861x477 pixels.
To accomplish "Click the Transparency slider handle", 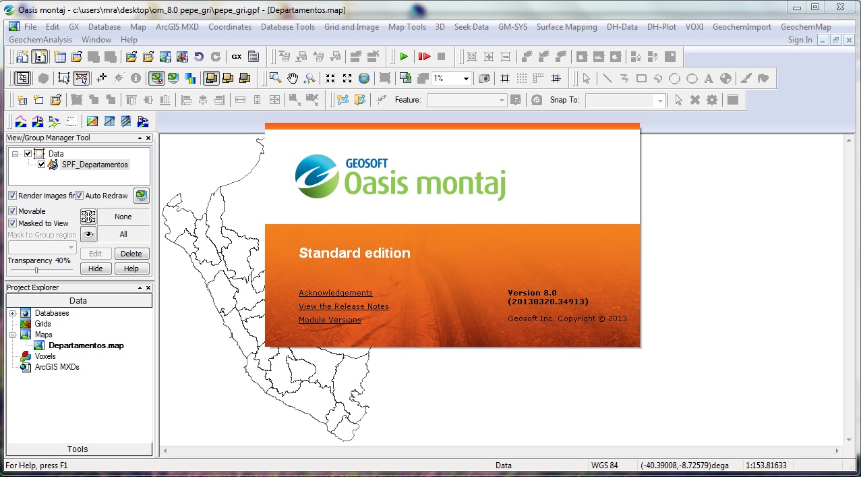I will coord(36,271).
